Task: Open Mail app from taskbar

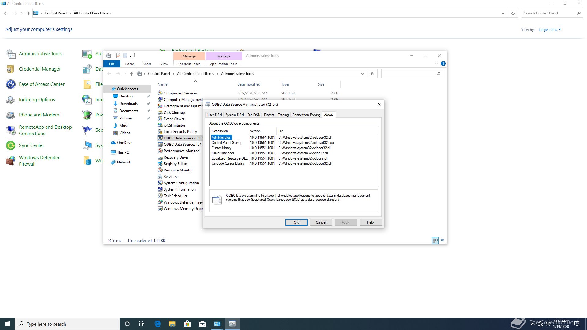Action: (202, 324)
